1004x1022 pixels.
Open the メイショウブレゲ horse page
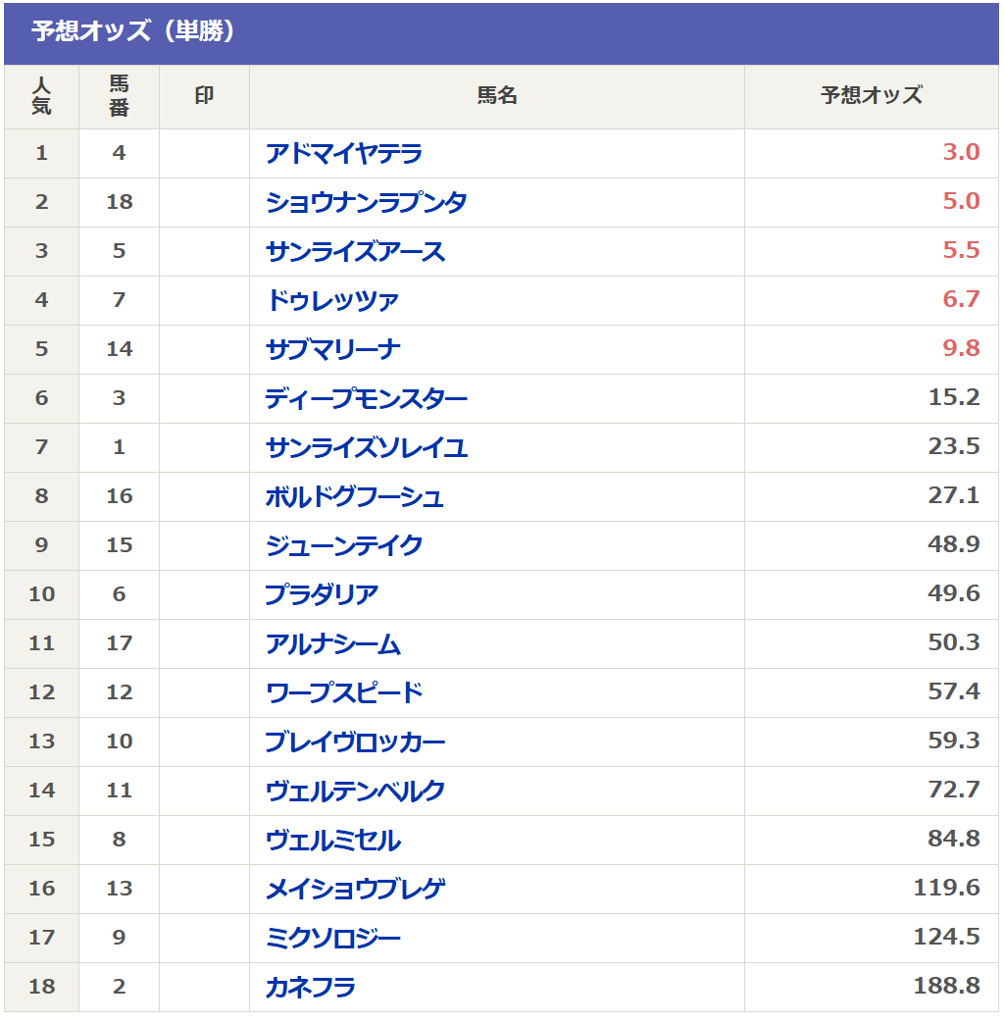coord(355,890)
